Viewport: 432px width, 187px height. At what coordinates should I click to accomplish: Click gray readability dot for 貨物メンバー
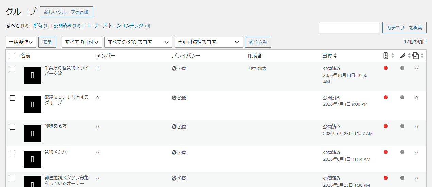(x=402, y=152)
